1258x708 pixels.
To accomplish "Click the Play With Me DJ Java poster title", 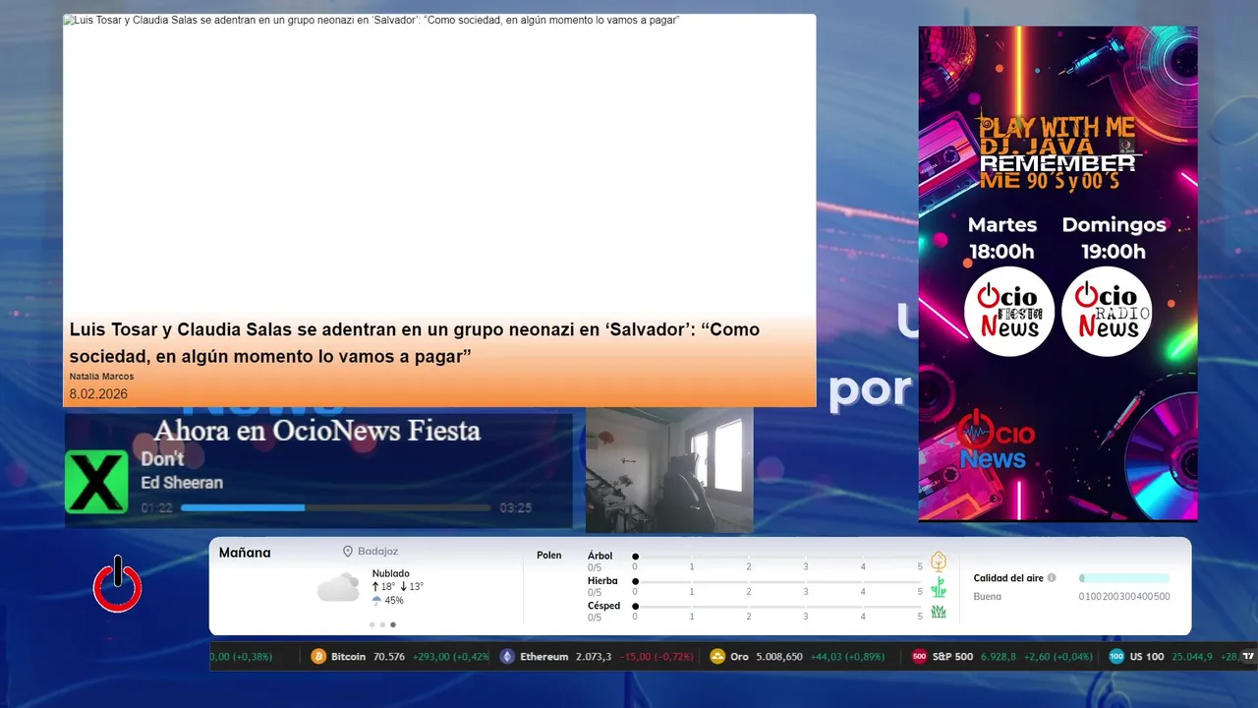I will click(1058, 152).
